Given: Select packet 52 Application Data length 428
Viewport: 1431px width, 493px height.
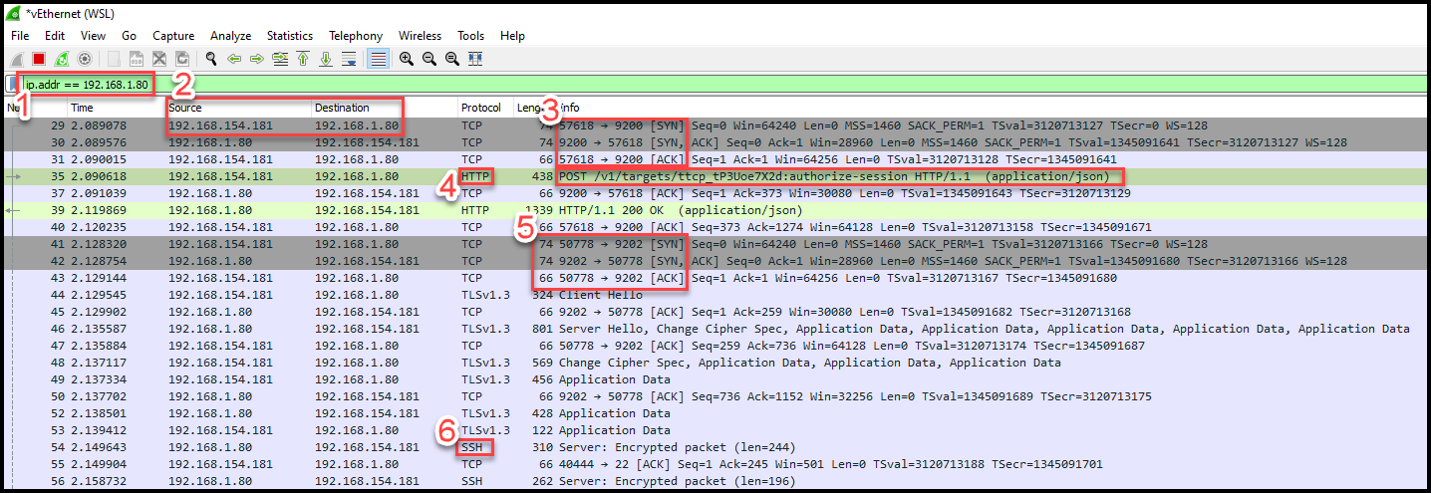Looking at the screenshot, I should tap(715, 413).
